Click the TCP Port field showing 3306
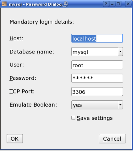 [97, 92]
